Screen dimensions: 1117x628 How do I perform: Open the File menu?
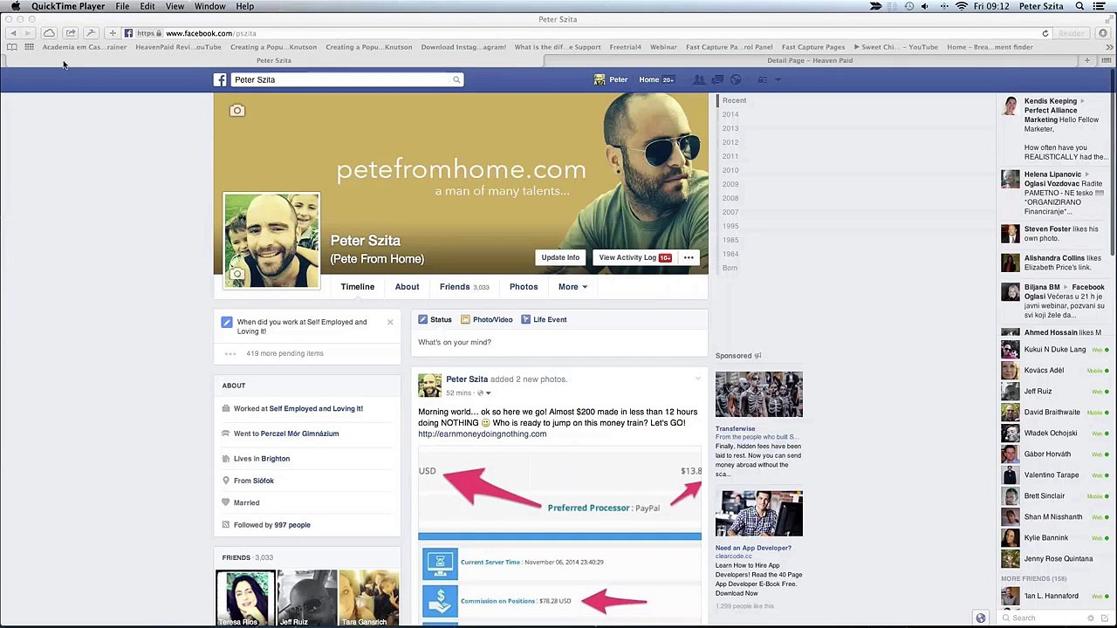[x=122, y=6]
